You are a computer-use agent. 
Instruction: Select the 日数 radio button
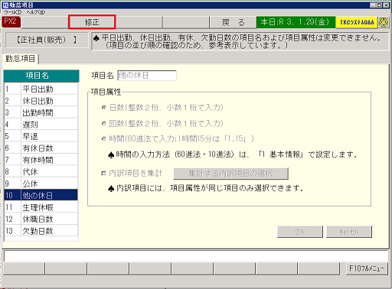pyautogui.click(x=103, y=108)
